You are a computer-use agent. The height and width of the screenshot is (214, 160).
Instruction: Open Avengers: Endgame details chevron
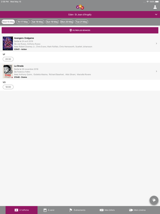coord(156,43)
